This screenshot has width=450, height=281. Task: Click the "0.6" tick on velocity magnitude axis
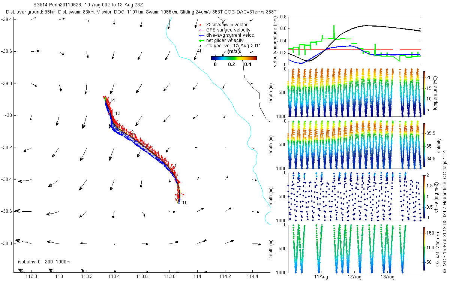pos(283,29)
